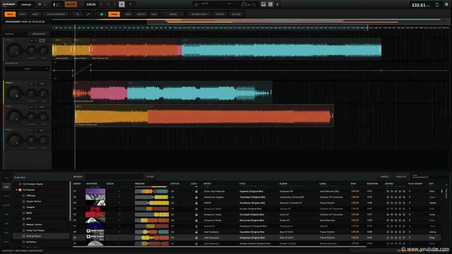Click the playlist icon beside Offtempo

tap(24, 196)
